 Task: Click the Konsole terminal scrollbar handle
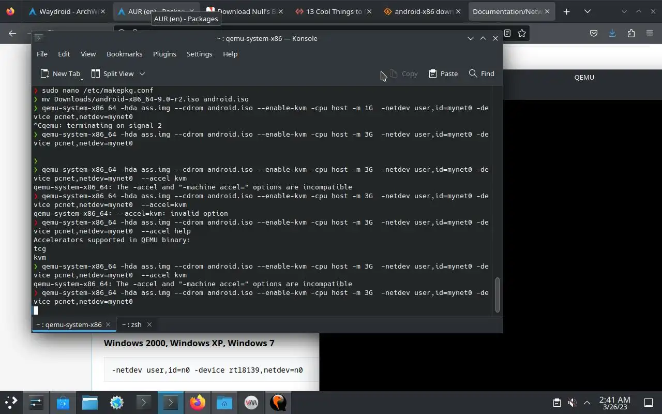tap(498, 295)
